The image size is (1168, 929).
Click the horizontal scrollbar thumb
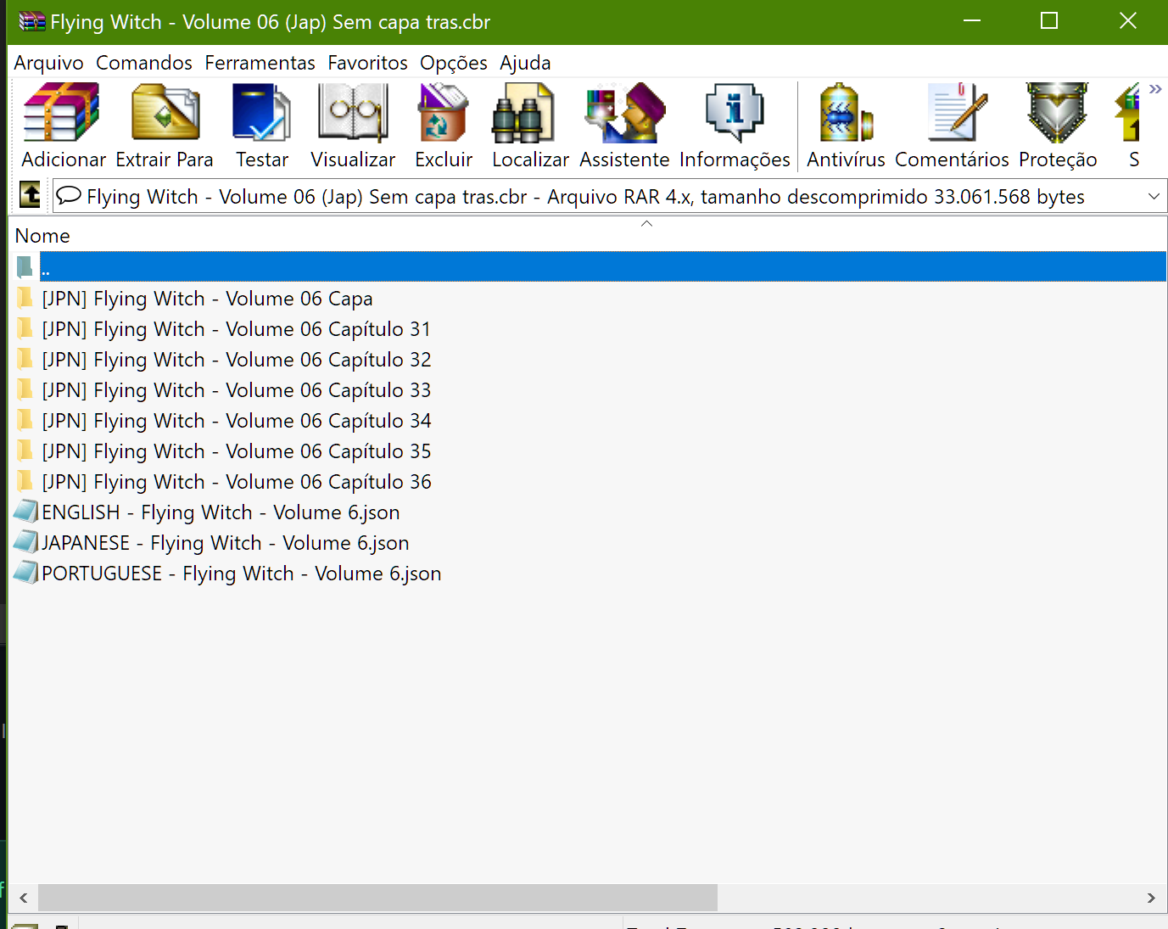pyautogui.click(x=377, y=898)
